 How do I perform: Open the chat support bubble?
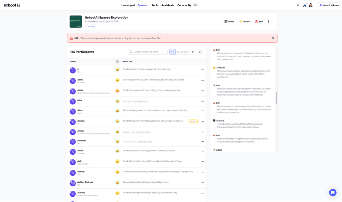tap(332, 192)
